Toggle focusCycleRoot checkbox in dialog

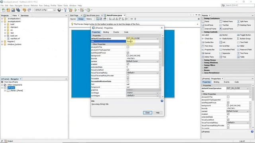128,70
